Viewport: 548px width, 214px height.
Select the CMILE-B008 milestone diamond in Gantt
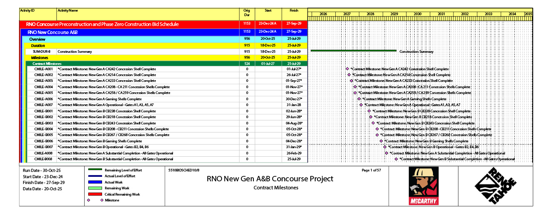pos(396,159)
